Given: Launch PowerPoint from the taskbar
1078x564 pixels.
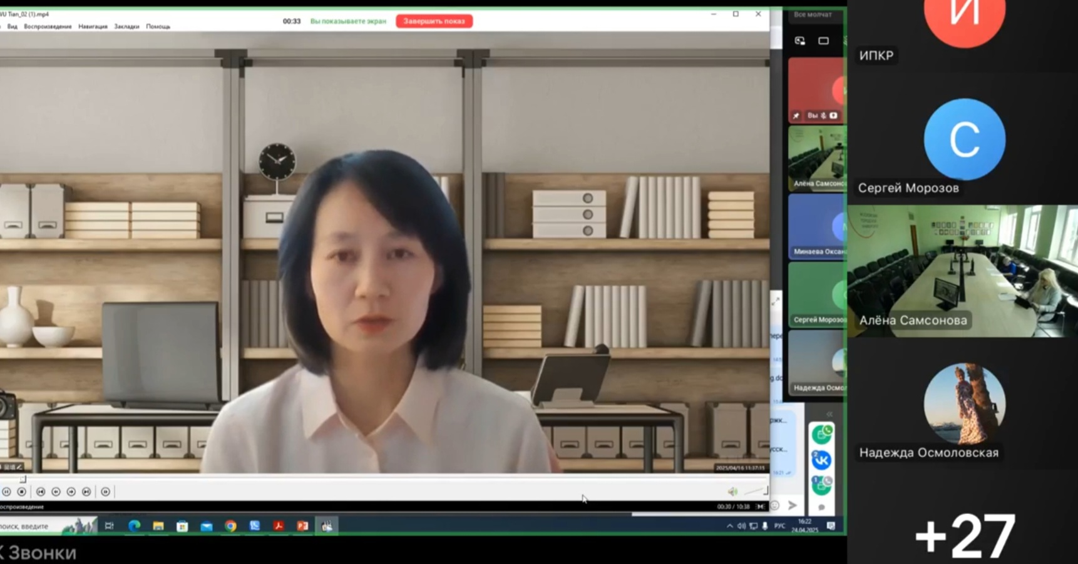Looking at the screenshot, I should tap(302, 526).
